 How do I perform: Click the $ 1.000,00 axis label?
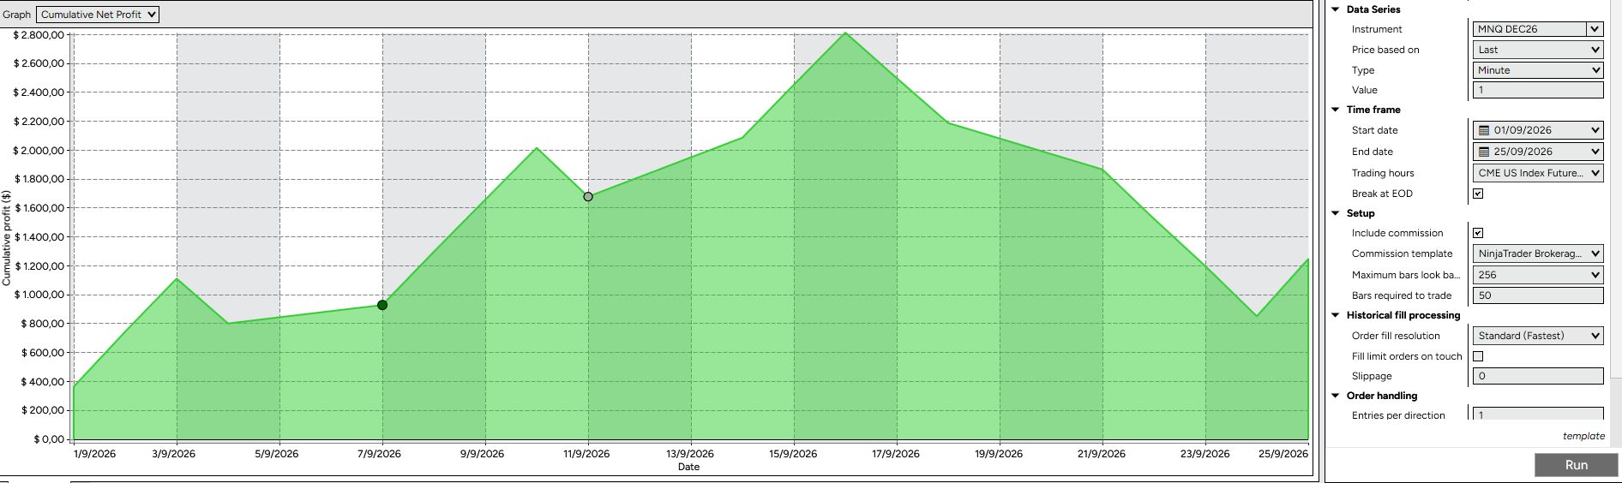point(39,295)
